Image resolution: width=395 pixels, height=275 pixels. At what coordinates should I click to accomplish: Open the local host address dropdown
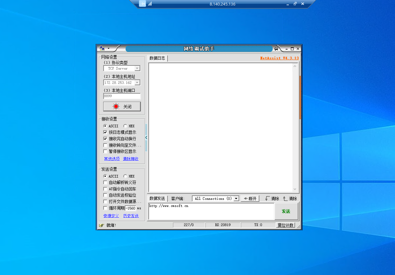coord(137,83)
